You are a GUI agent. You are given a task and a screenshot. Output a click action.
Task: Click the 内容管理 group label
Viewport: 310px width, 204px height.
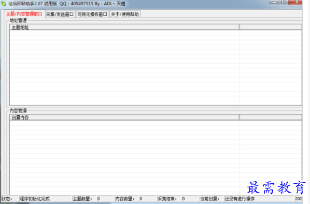click(x=18, y=111)
